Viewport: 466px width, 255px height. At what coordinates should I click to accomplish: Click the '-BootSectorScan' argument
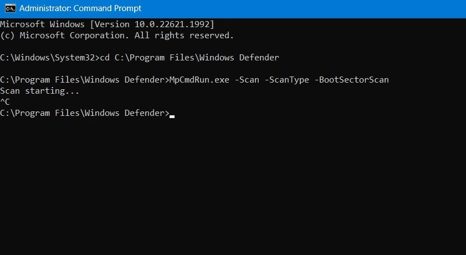[x=351, y=80]
